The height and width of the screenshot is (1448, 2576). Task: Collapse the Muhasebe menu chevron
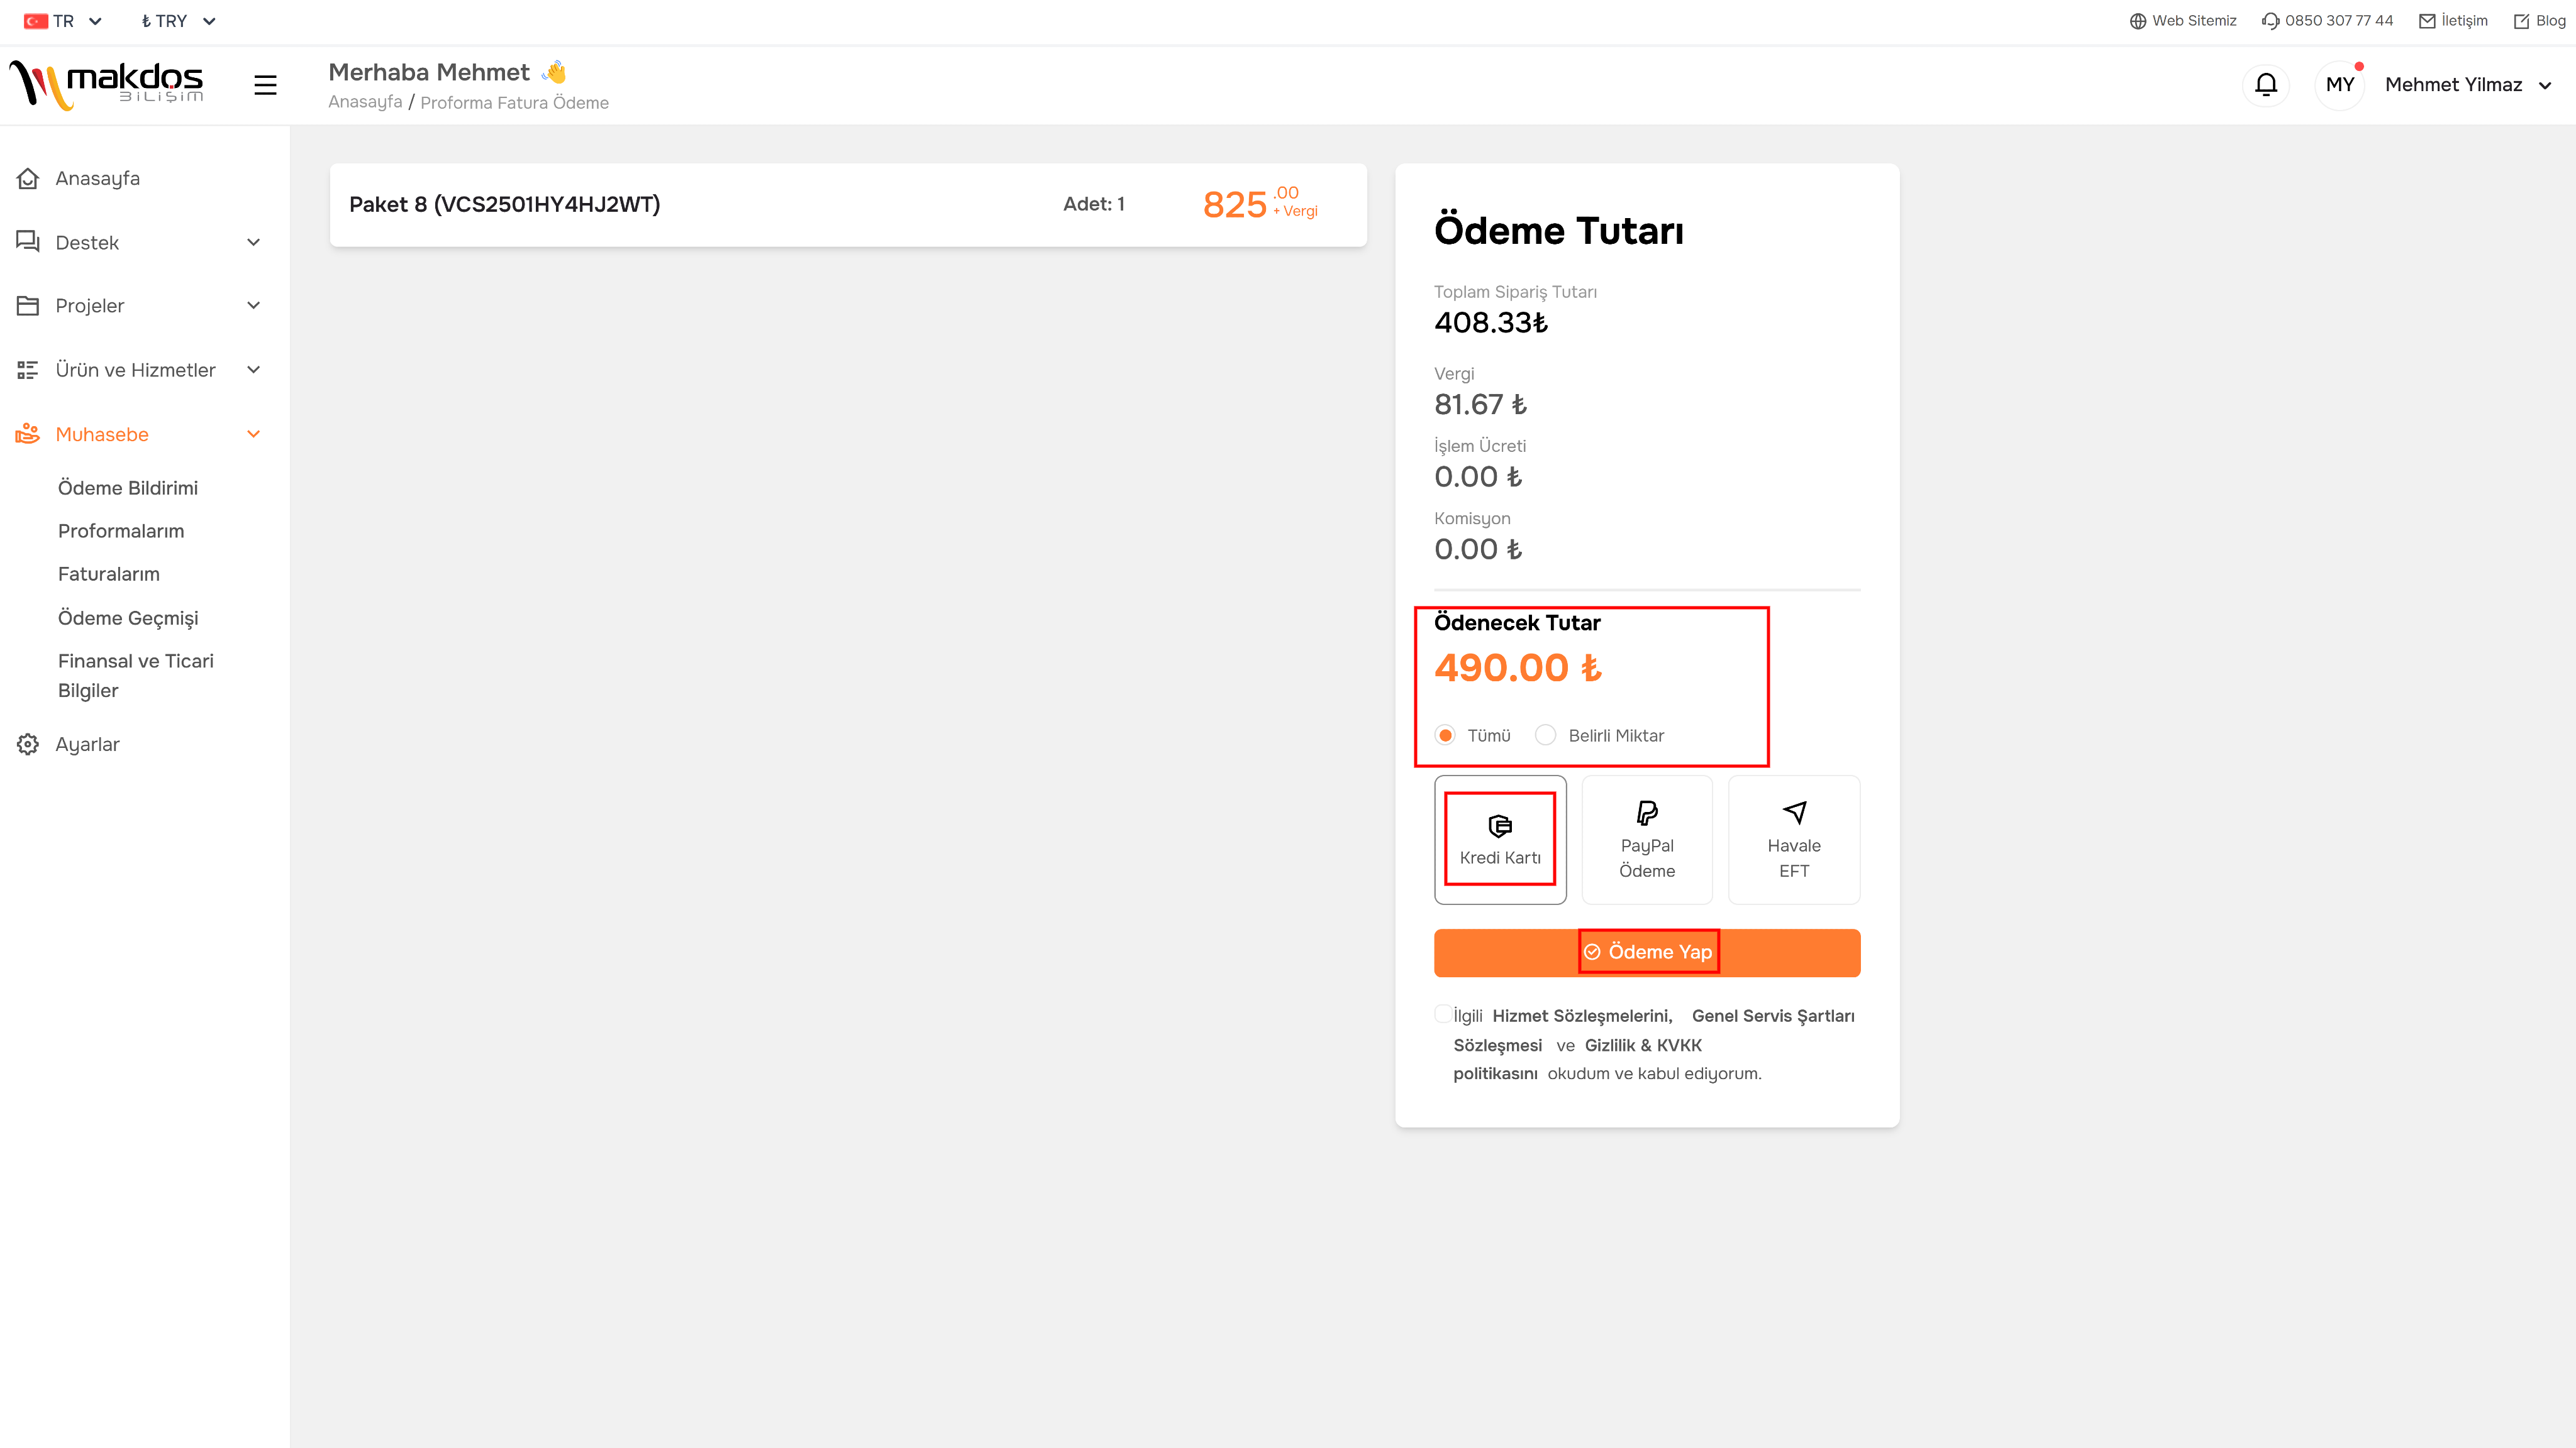point(254,434)
